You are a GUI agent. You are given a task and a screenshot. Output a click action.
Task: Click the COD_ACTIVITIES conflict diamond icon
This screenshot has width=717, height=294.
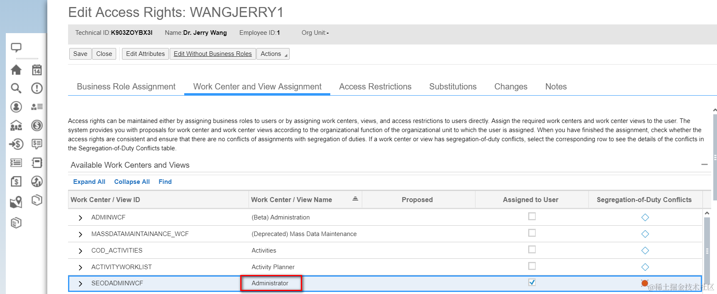coord(645,251)
